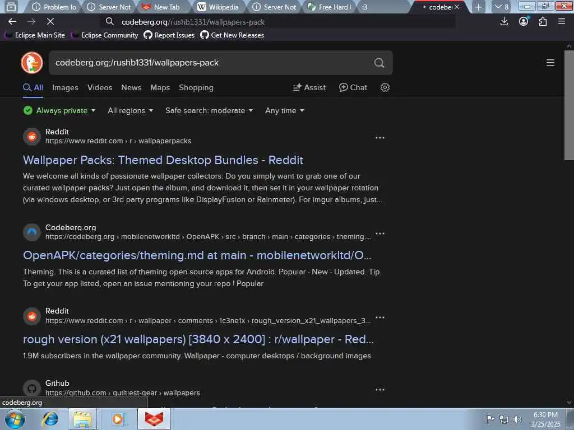The width and height of the screenshot is (574, 430).
Task: Click the taskbar clock showing 6:30 PM
Action: (x=545, y=419)
